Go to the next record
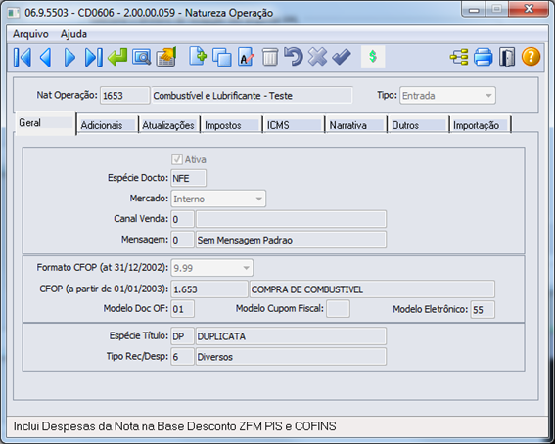555x444 pixels. pos(69,57)
